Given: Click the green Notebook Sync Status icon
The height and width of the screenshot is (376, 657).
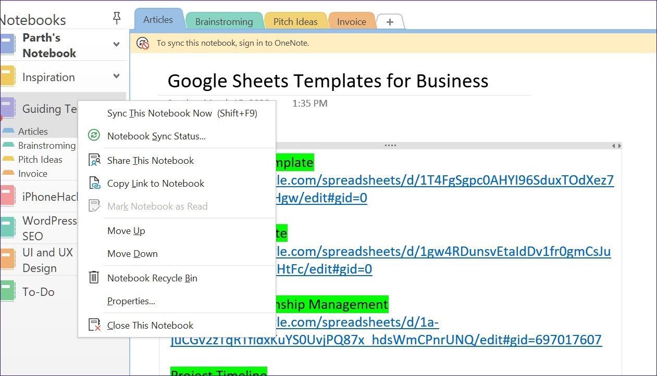Looking at the screenshot, I should pos(94,136).
